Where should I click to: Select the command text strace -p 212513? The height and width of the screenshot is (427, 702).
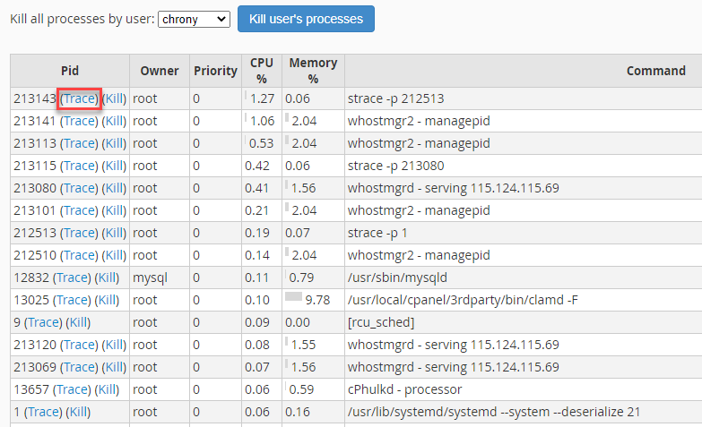tap(395, 98)
